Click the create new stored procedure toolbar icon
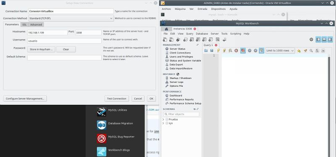 click(x=205, y=39)
